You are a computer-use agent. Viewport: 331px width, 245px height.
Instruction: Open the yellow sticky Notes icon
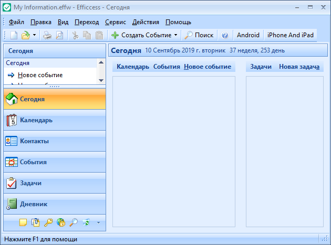coord(23,222)
